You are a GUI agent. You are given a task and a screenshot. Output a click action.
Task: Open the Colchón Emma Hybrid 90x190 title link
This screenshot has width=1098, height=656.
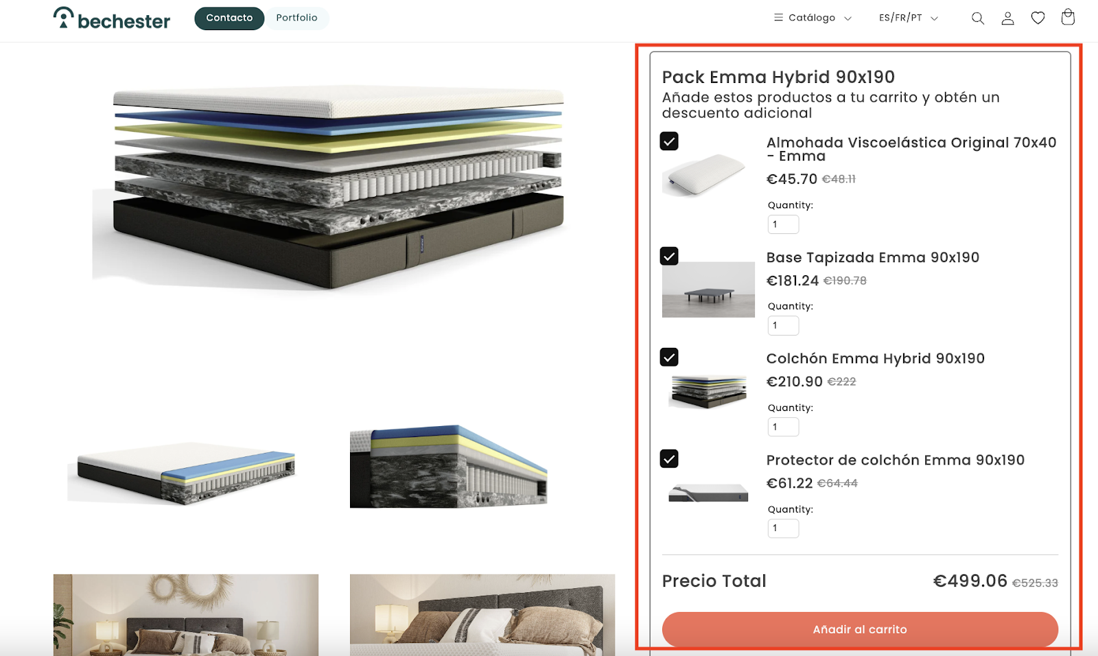[876, 358]
